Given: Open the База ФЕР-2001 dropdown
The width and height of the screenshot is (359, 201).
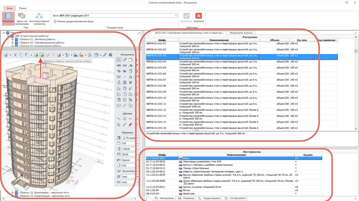Looking at the screenshot, I should [x=176, y=15].
